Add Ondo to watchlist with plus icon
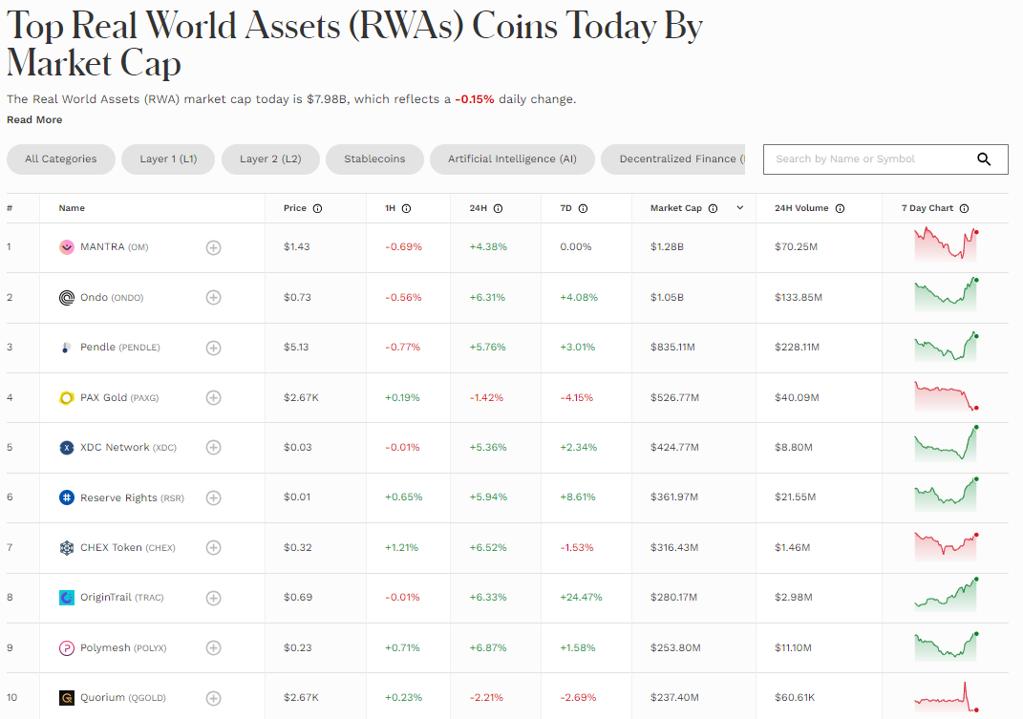The image size is (1023, 719). [213, 298]
